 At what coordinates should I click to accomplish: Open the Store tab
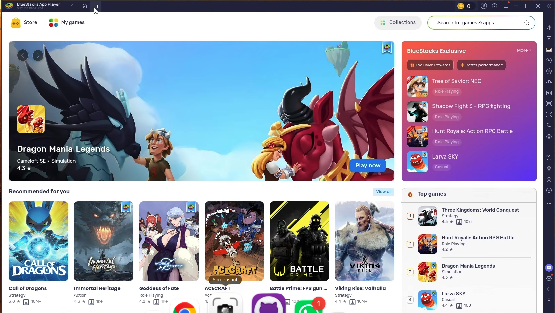(x=24, y=23)
